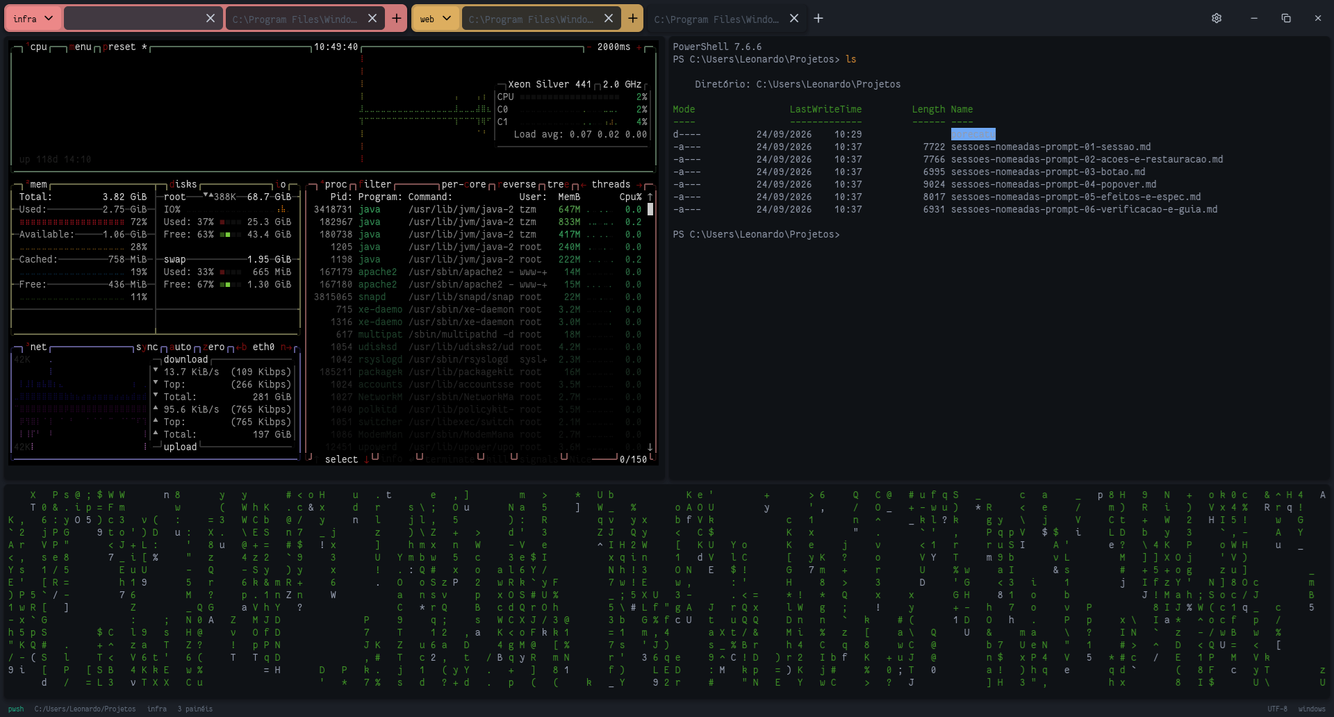1334x717 pixels.
Task: Toggle zero totals in net box
Action: click(x=213, y=347)
